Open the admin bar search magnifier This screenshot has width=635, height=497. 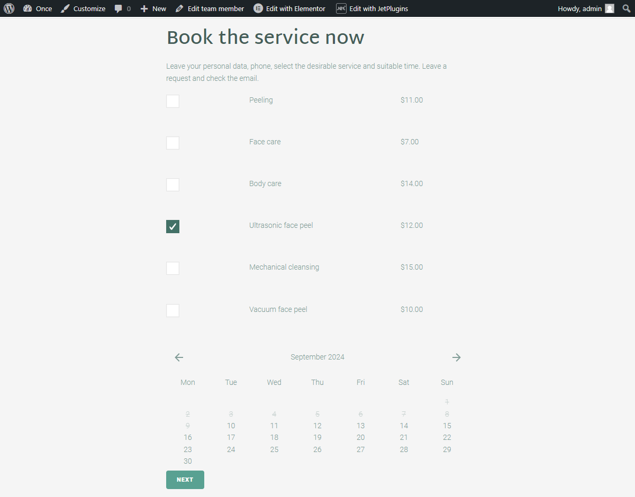626,8
